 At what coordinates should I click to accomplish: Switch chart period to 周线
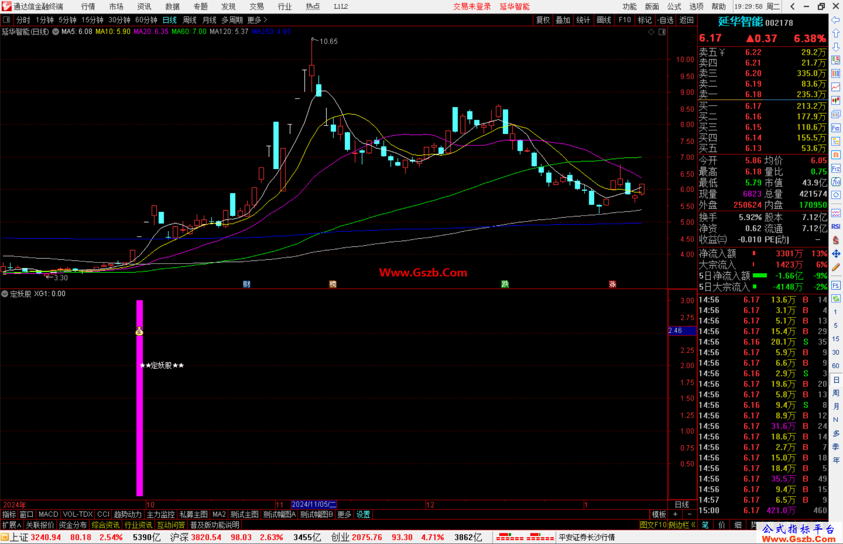[x=190, y=20]
